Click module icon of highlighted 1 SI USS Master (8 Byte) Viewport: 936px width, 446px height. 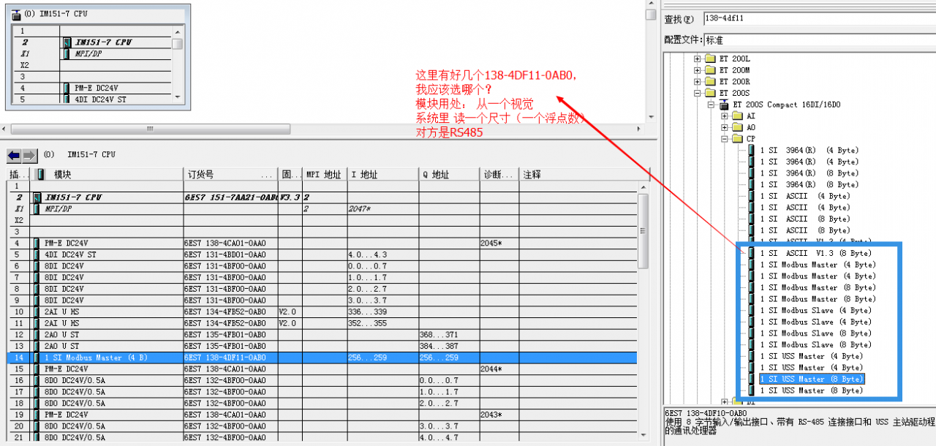click(752, 379)
